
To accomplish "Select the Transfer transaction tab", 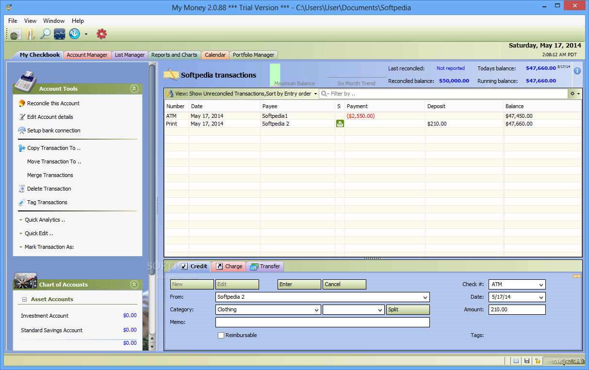I will pos(265,266).
